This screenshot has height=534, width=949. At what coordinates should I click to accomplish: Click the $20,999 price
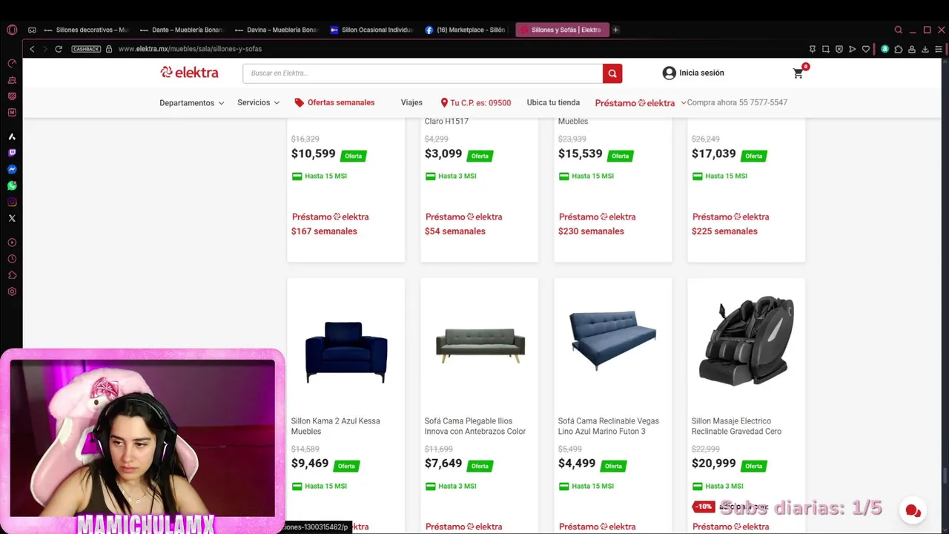pyautogui.click(x=714, y=464)
